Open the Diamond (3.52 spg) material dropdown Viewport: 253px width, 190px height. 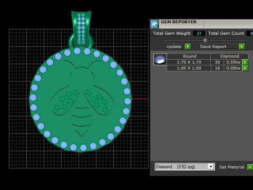[x=211, y=166]
